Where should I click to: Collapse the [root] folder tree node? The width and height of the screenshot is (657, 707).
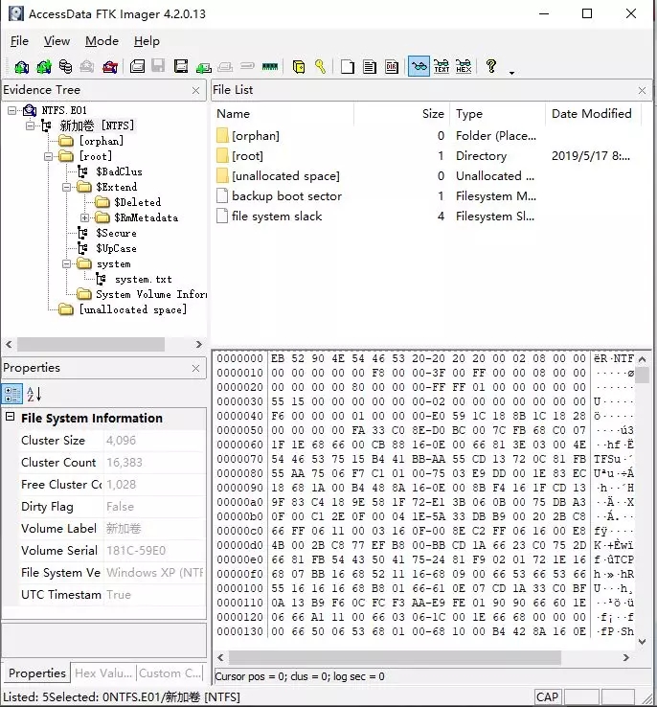pos(48,156)
